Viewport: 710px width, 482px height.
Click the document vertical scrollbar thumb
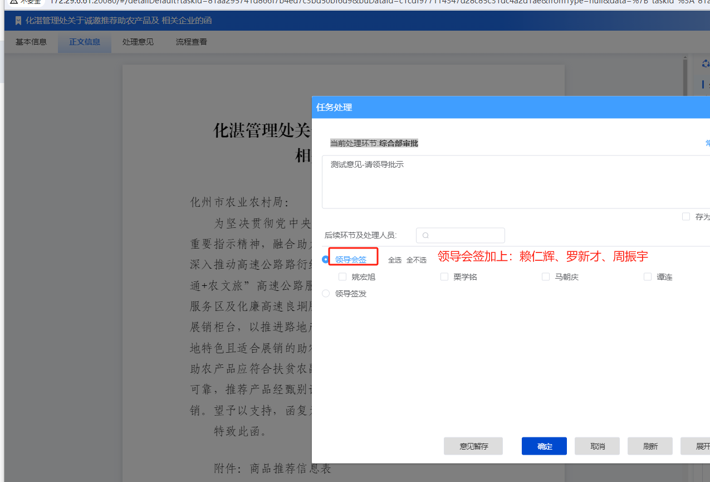coord(685,78)
